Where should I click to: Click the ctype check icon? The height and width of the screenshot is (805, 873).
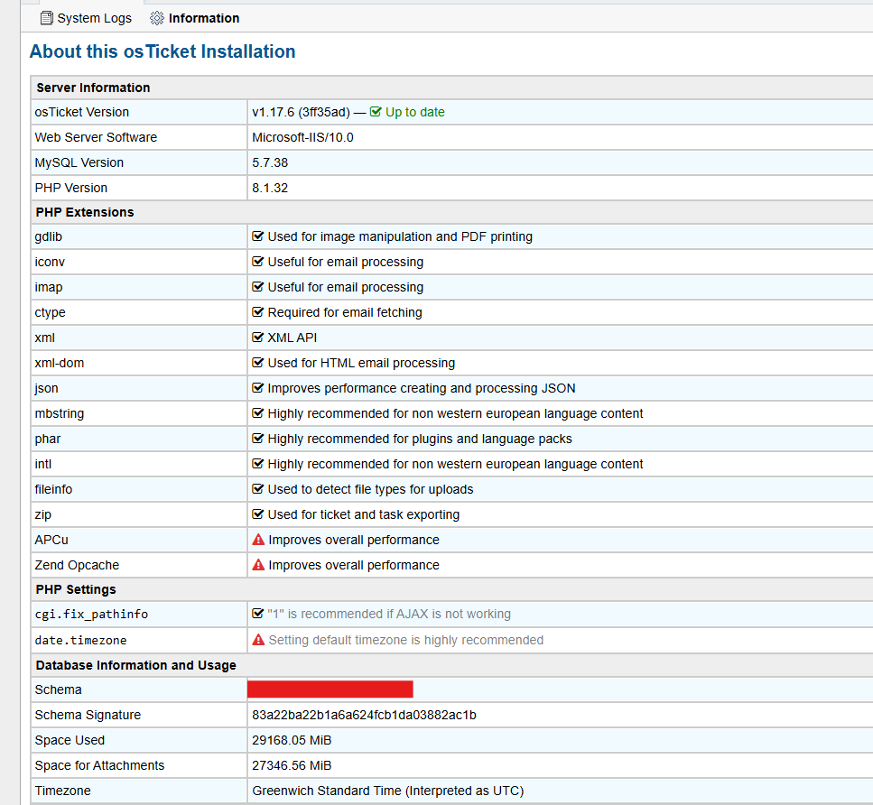click(x=257, y=311)
